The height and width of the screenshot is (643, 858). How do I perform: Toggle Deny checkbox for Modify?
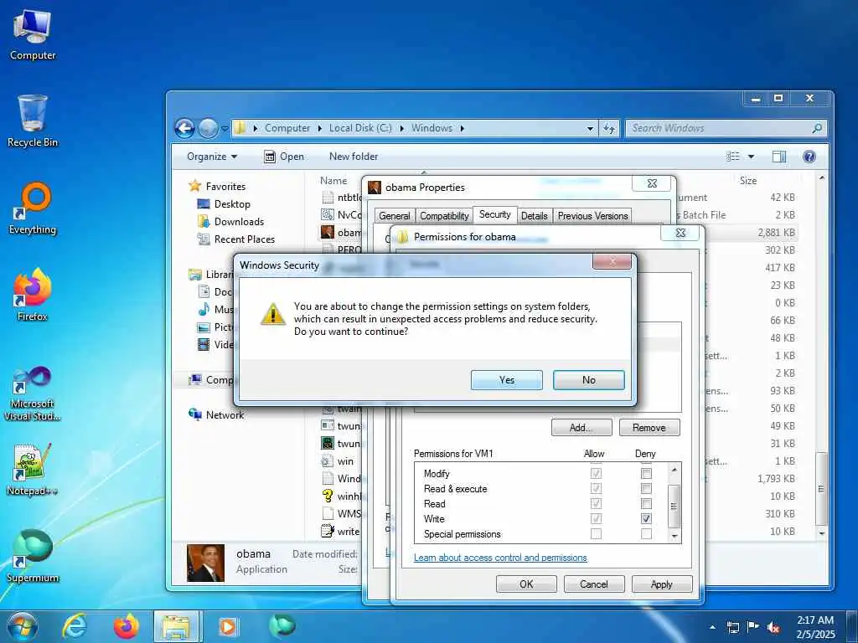point(646,474)
